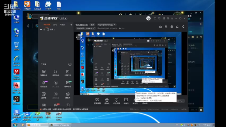Expand toolbox with the 工具箱 more button
The image size is (226, 127).
70,64
